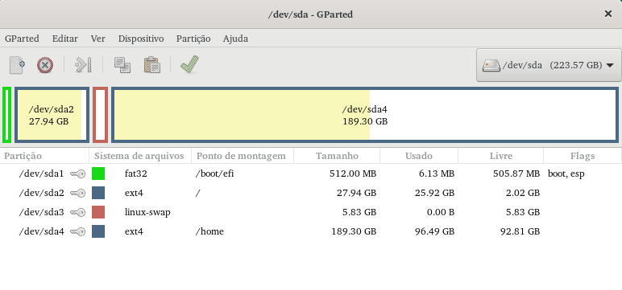The image size is (622, 290).
Task: Open the Ajuda menu
Action: [235, 39]
